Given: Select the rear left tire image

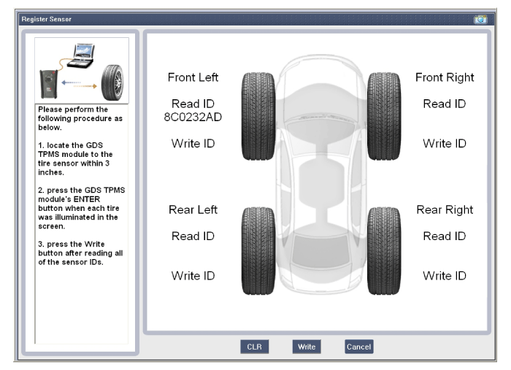Looking at the screenshot, I should 257,242.
